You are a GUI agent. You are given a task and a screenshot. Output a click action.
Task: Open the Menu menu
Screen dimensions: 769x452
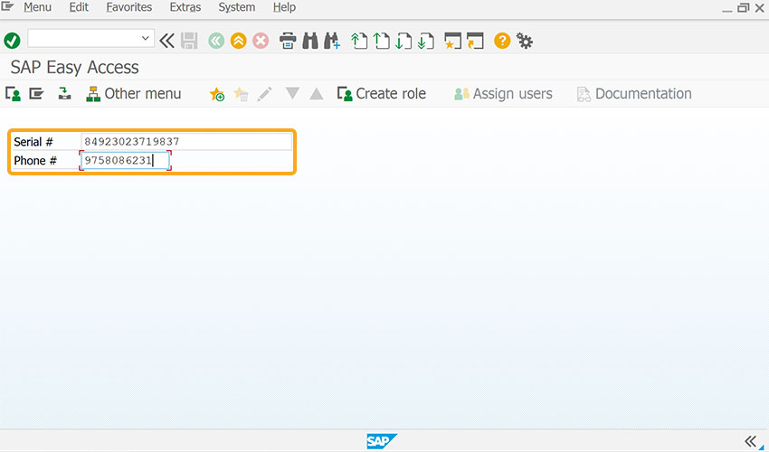click(x=37, y=7)
